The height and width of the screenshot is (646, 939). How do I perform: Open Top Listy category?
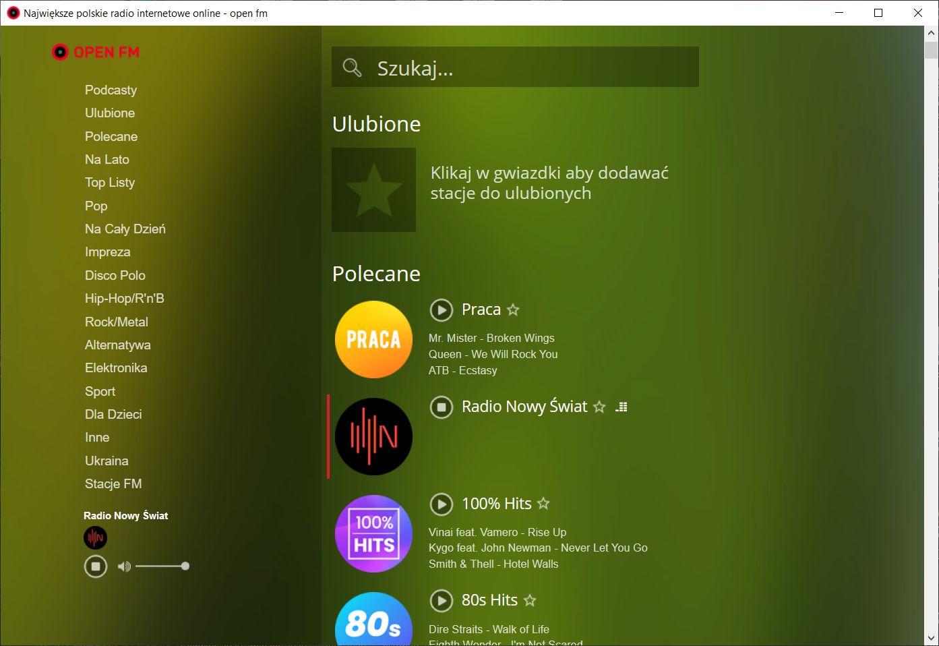[x=110, y=182]
